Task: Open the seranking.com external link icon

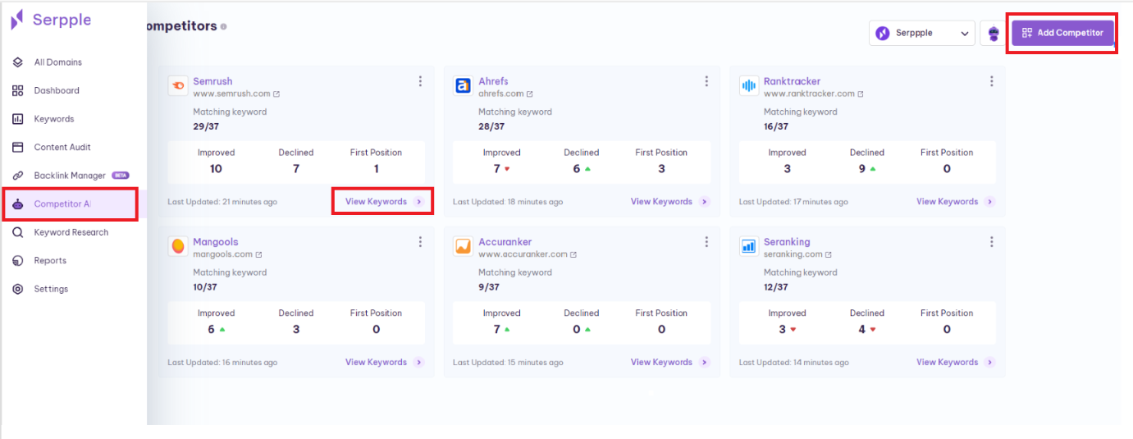Action: (829, 255)
